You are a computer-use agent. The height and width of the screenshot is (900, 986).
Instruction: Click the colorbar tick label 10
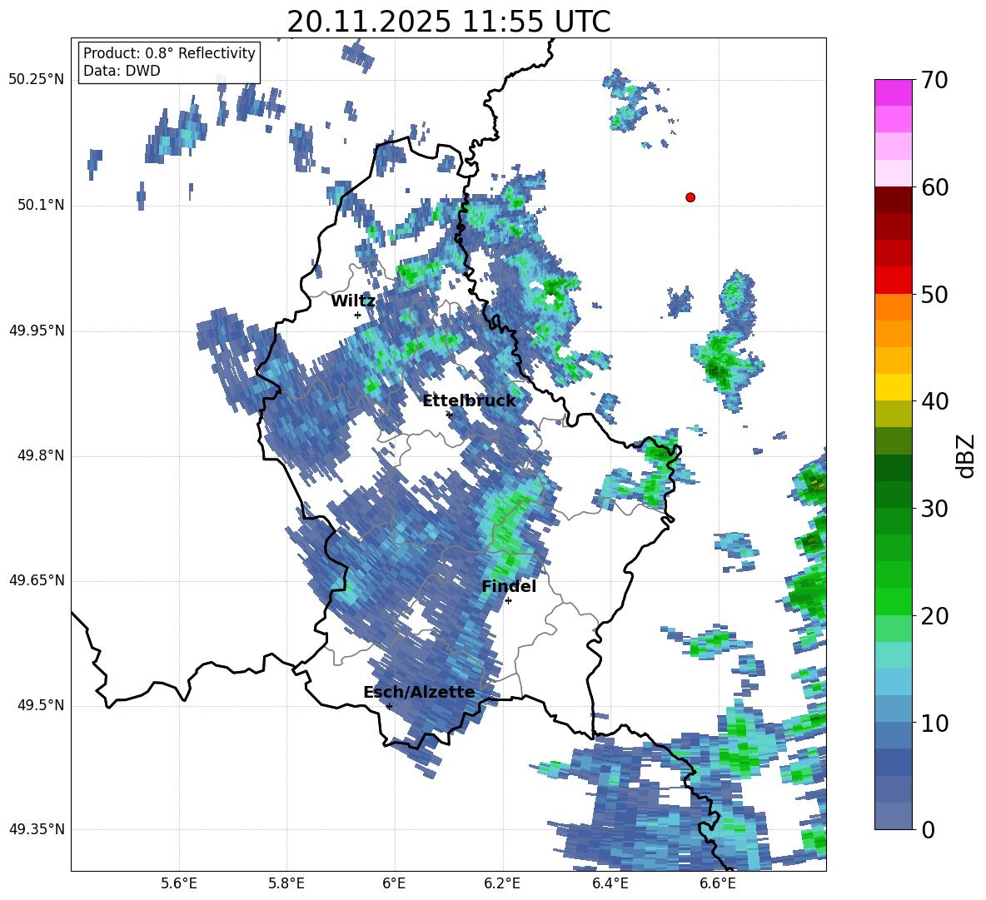(x=934, y=723)
